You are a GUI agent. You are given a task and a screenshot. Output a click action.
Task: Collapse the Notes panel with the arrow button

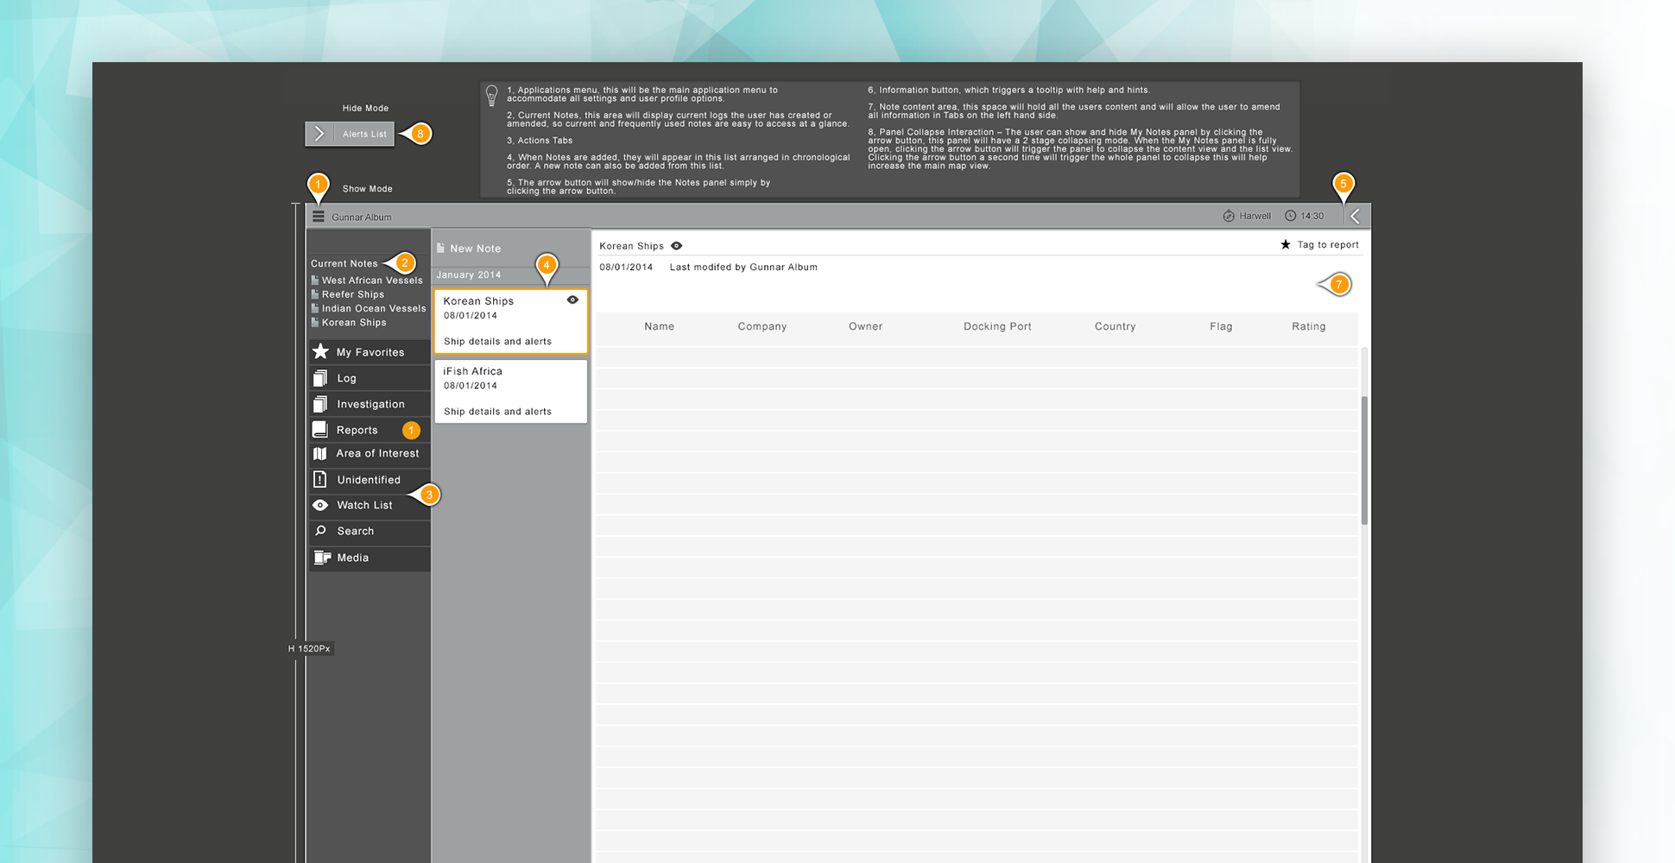pos(1355,217)
